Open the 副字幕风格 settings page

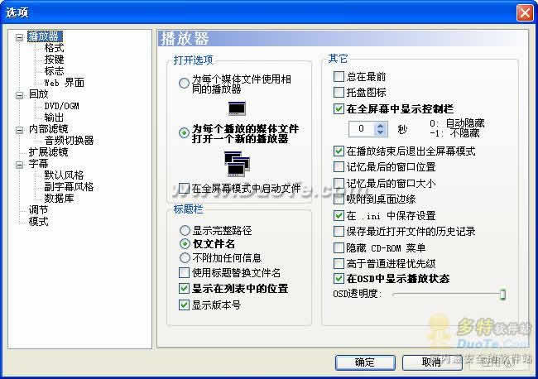pos(69,187)
